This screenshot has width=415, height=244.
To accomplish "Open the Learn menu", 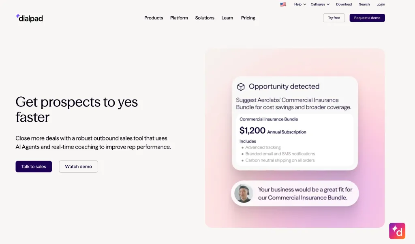I will 227,18.
